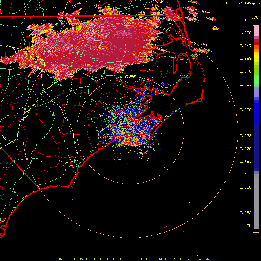Viewport: 261px width, 261px height.
Task: Click the TH threshold label
Action: click(249, 226)
